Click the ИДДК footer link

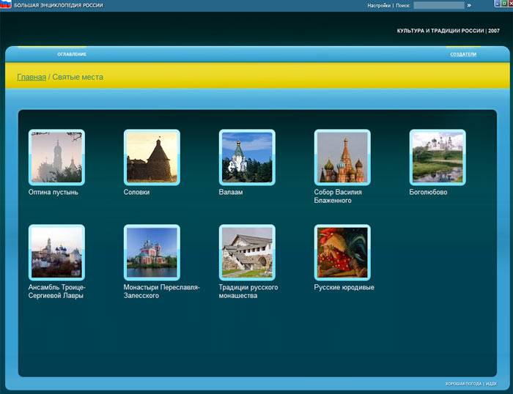491,384
